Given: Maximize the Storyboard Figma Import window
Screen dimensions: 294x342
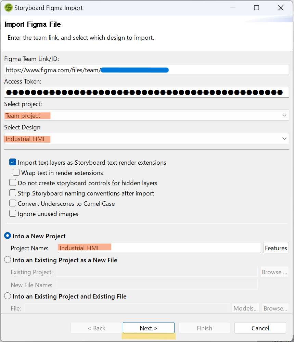Looking at the screenshot, I should pos(256,8).
